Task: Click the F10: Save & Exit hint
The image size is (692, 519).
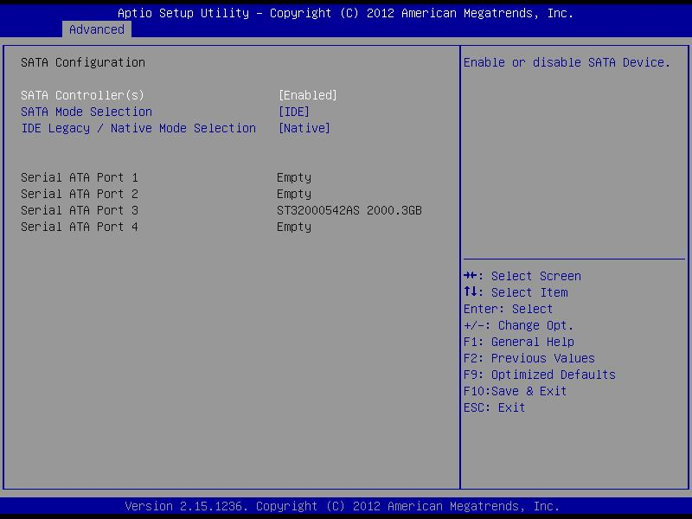Action: click(516, 391)
